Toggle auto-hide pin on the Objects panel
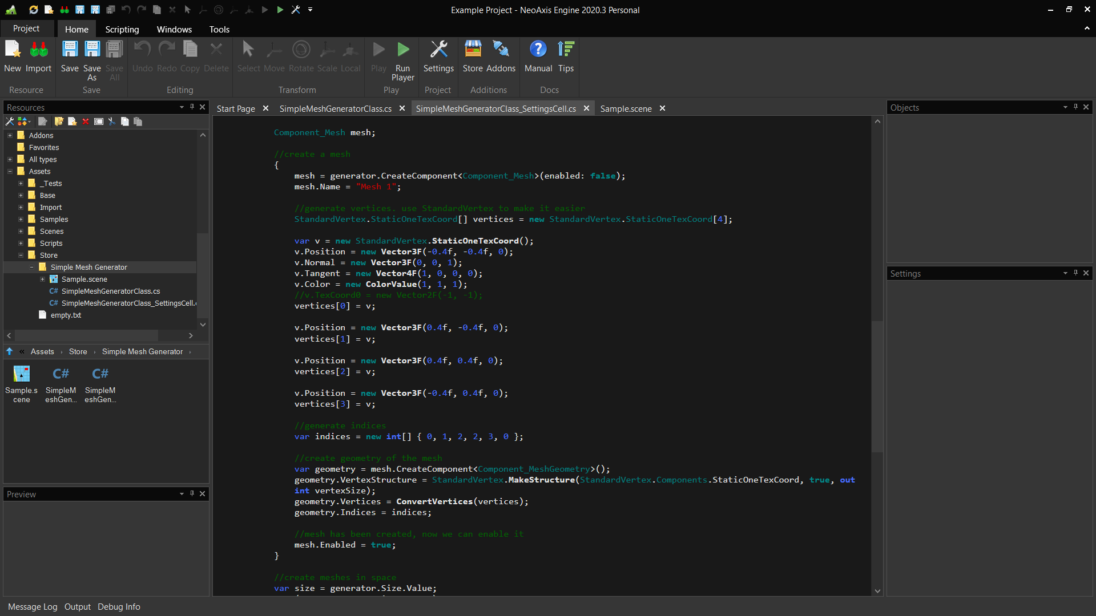Image resolution: width=1096 pixels, height=616 pixels. pyautogui.click(x=1075, y=107)
